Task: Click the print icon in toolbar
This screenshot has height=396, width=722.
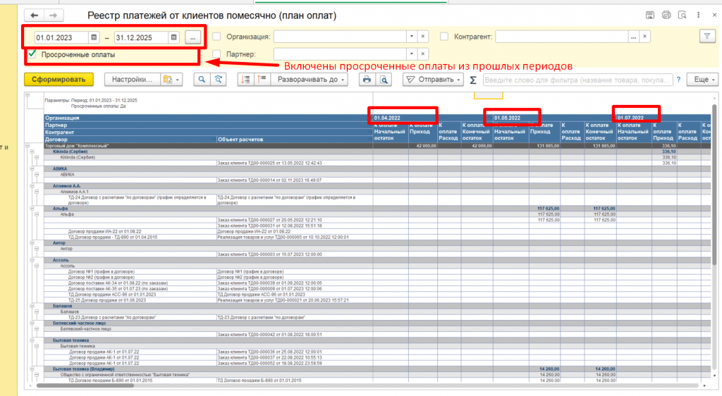Action: 367,80
